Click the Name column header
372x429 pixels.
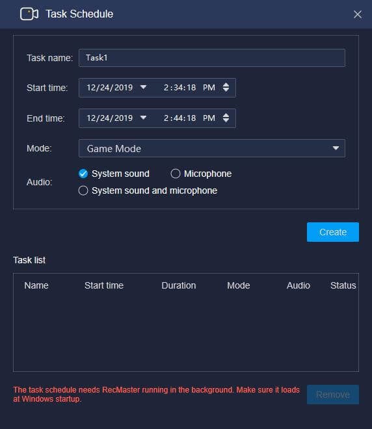[36, 285]
